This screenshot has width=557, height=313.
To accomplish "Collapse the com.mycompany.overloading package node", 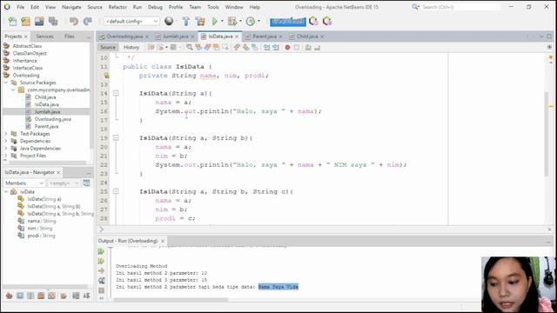I will point(13,90).
